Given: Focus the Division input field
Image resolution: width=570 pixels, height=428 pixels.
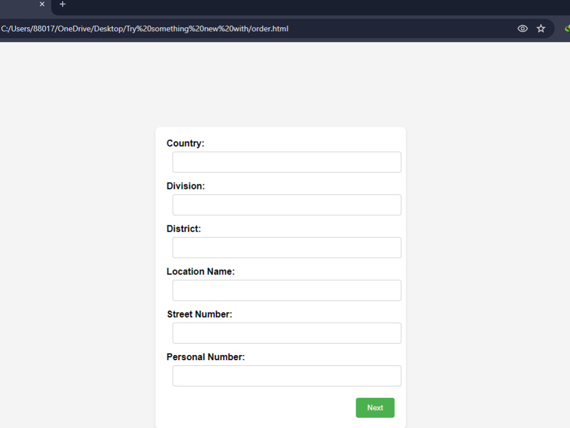Looking at the screenshot, I should pyautogui.click(x=287, y=205).
